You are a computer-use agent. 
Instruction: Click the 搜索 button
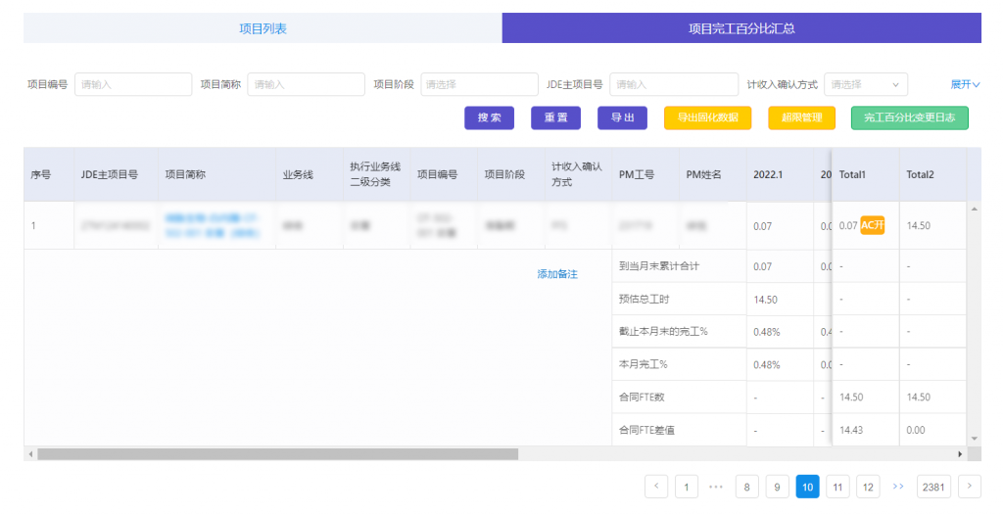click(x=490, y=117)
